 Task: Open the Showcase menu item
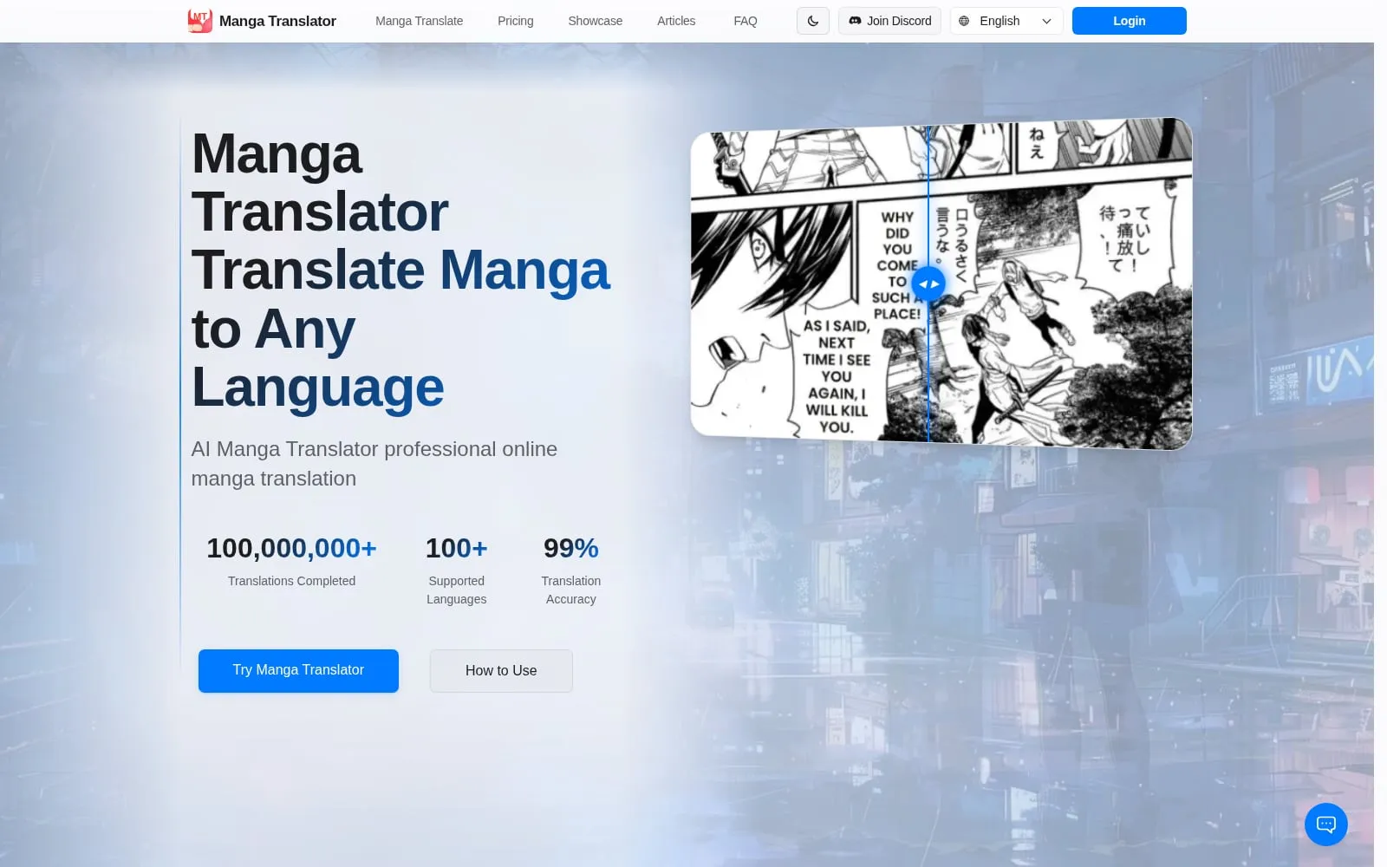click(595, 21)
